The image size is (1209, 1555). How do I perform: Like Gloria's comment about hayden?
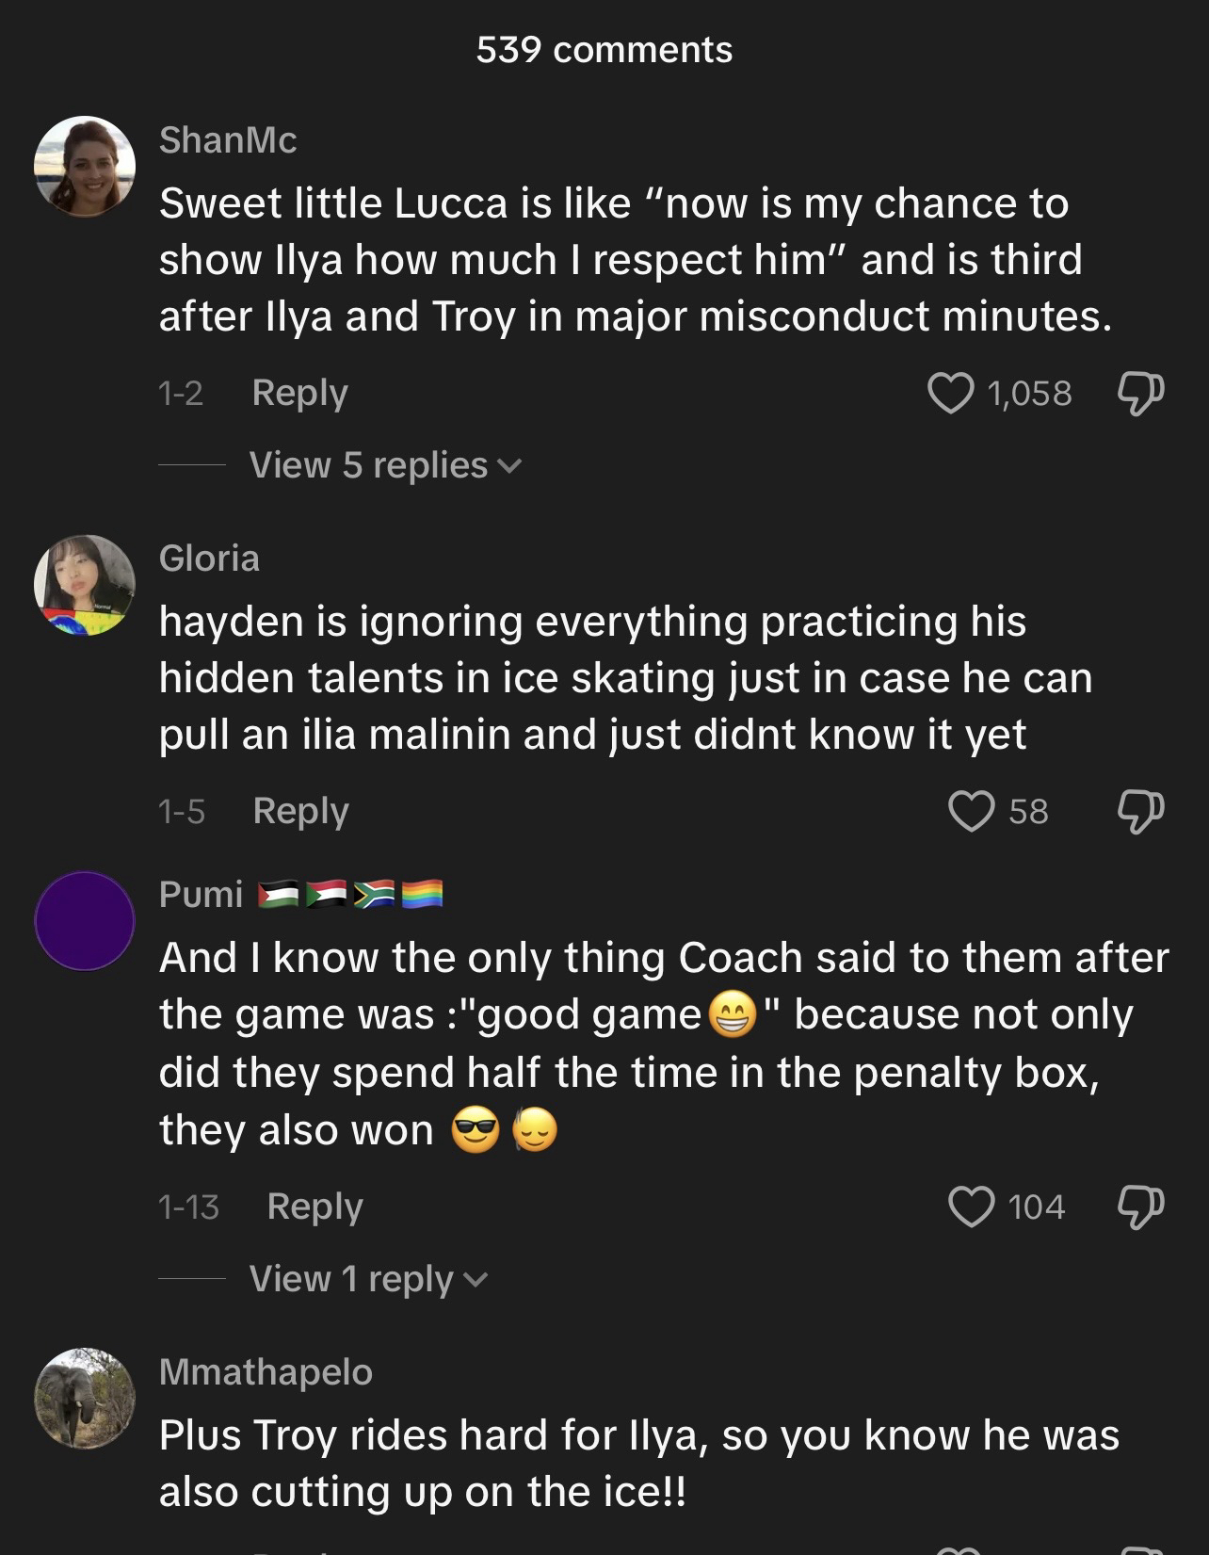pos(971,811)
